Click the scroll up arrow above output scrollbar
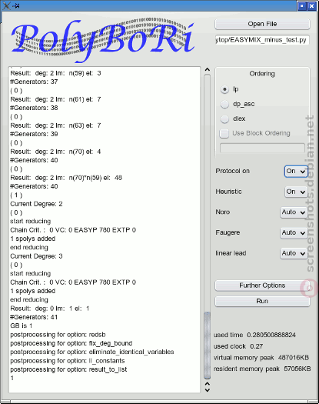Image resolution: width=319 pixels, height=404 pixels. coord(208,69)
